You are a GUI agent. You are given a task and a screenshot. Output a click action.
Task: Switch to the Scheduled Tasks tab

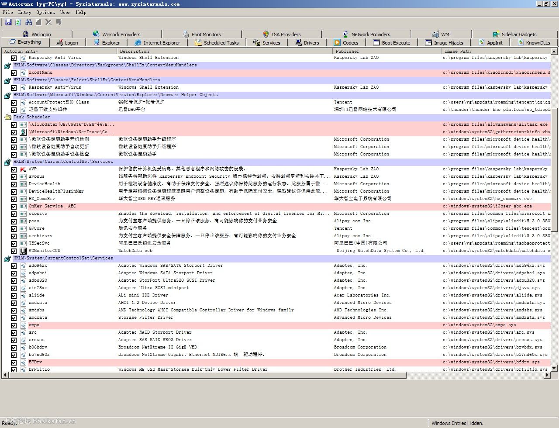click(x=217, y=43)
